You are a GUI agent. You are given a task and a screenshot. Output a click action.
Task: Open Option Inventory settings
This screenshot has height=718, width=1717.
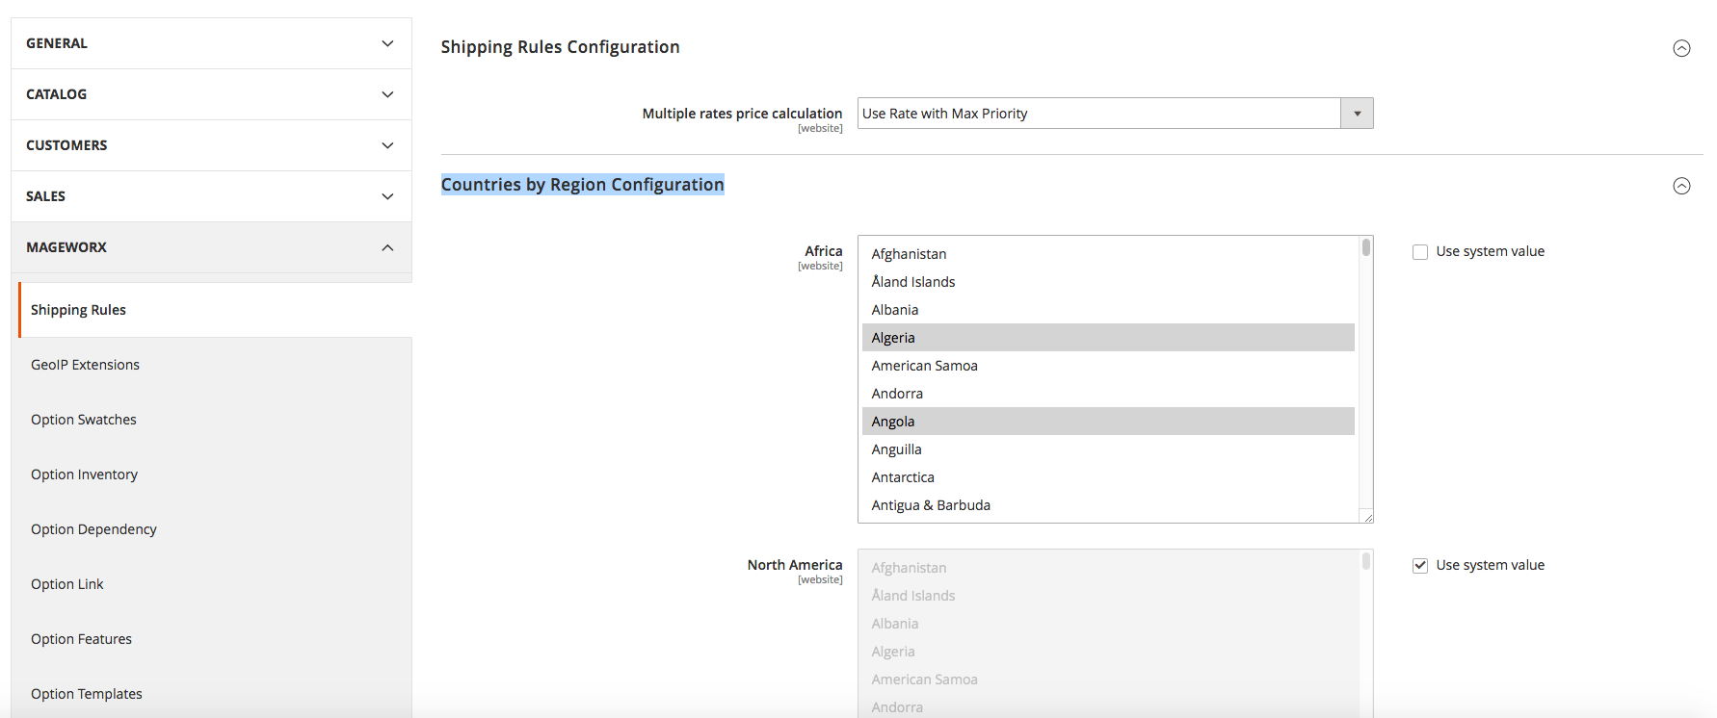click(85, 474)
